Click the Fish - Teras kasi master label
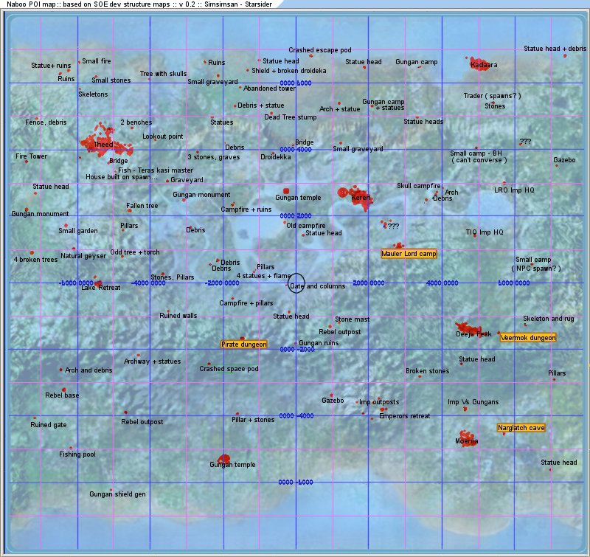 (x=156, y=170)
